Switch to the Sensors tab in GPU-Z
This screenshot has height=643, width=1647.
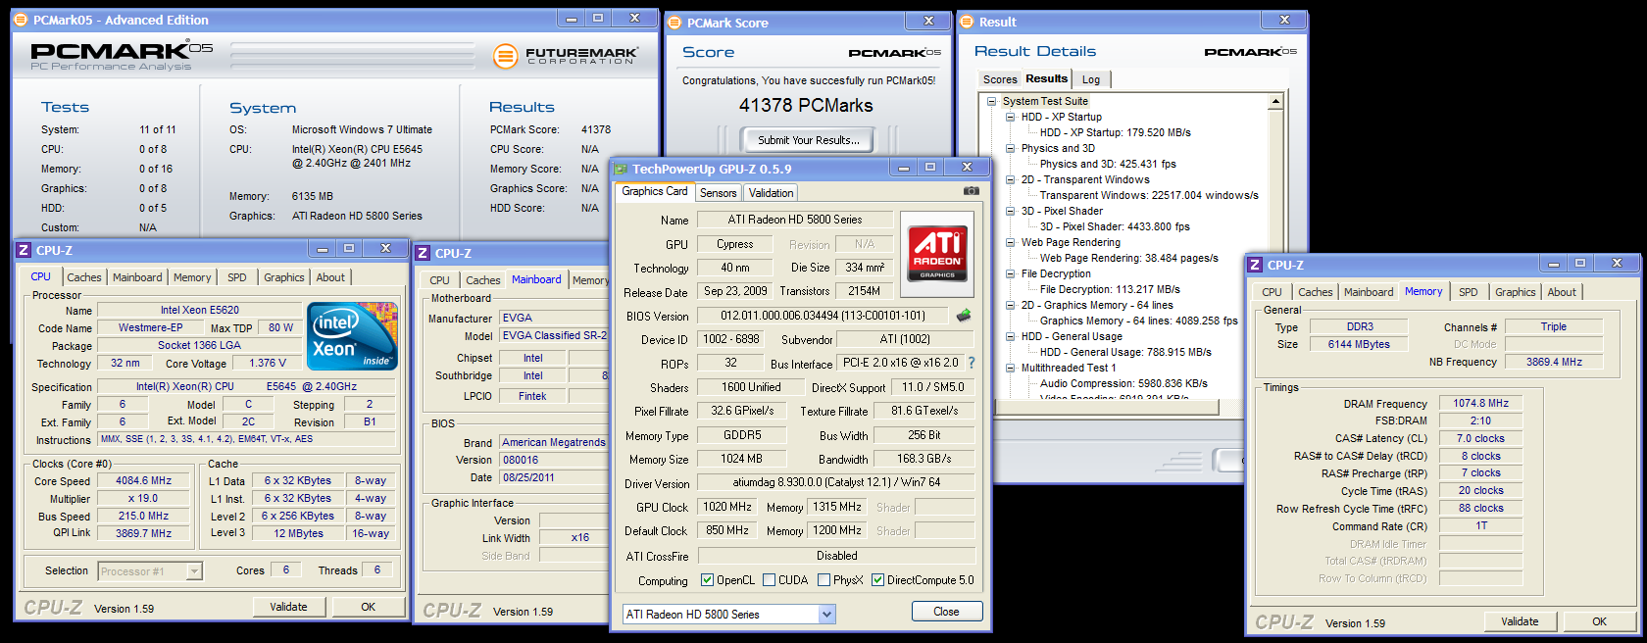718,193
